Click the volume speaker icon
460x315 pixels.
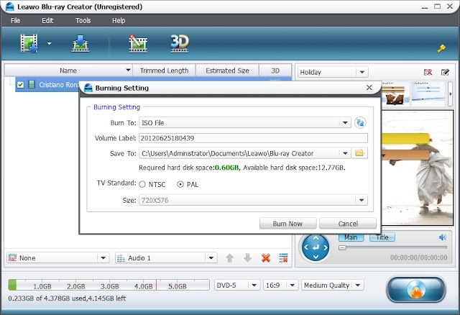pyautogui.click(x=443, y=237)
